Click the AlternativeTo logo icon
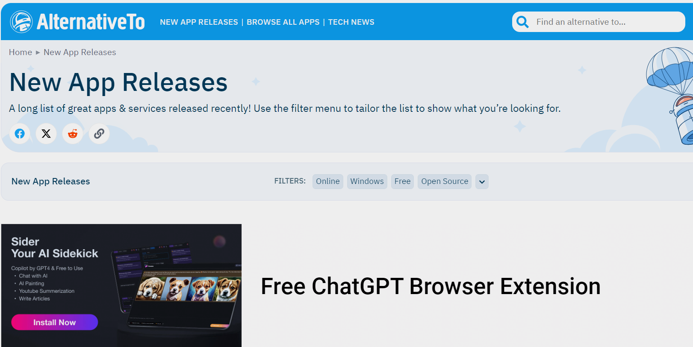Image resolution: width=693 pixels, height=347 pixels. point(21,22)
